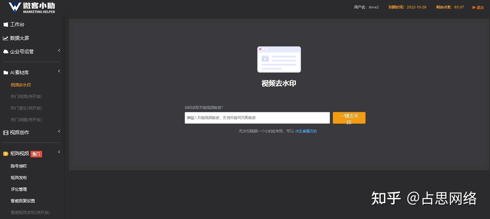Image resolution: width=490 pixels, height=219 pixels.
Task: Click the 一键去水印 button
Action: [x=349, y=118]
